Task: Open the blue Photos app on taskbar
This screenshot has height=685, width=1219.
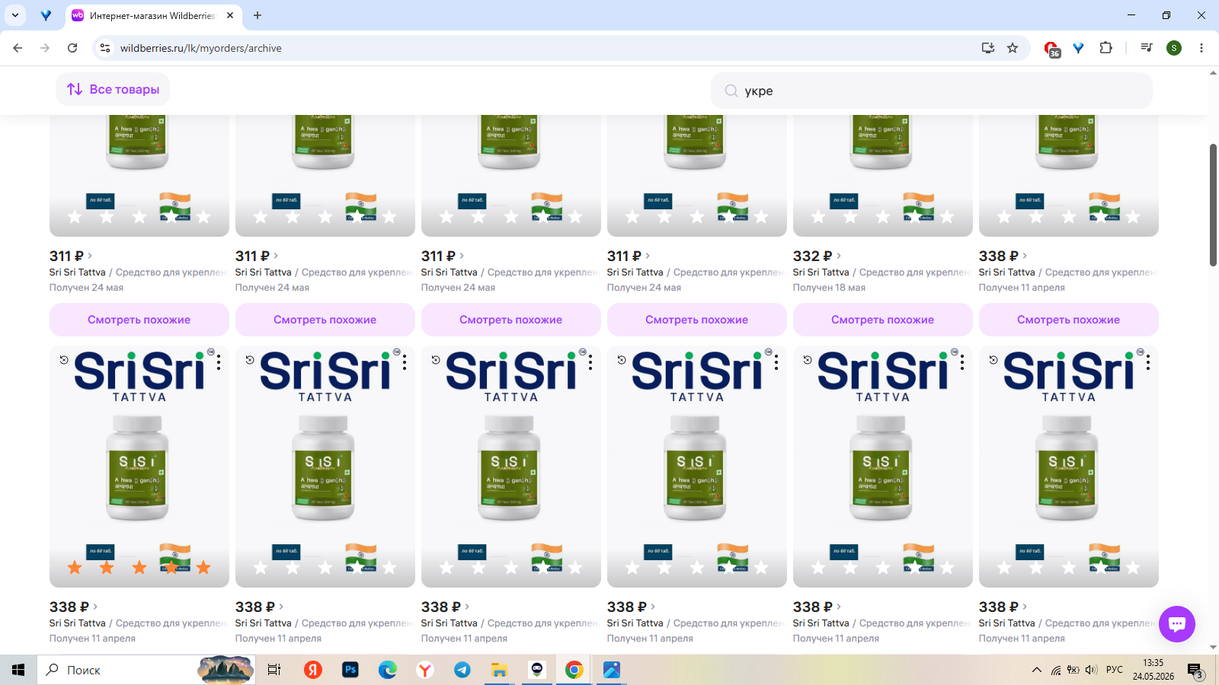Action: pos(612,670)
